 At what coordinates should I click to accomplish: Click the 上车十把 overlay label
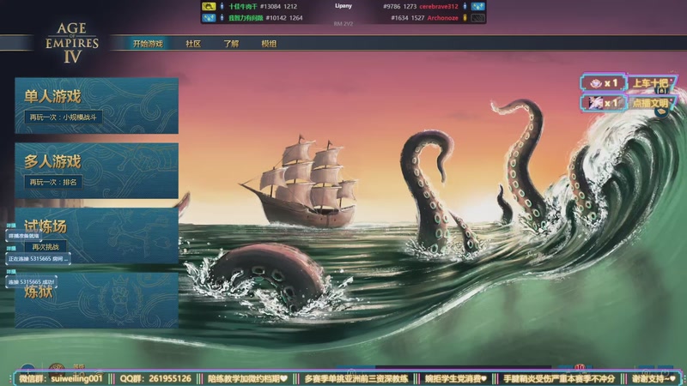pos(651,82)
